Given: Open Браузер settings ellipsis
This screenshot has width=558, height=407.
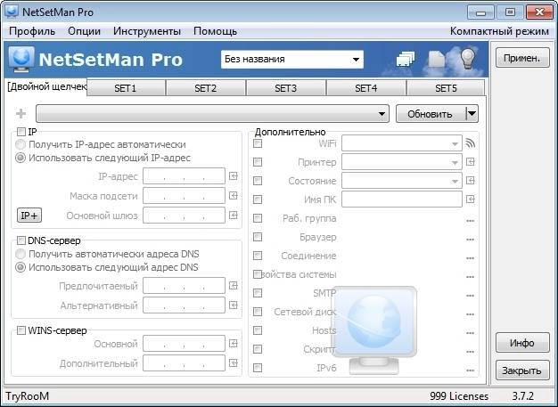Looking at the screenshot, I should tap(470, 240).
